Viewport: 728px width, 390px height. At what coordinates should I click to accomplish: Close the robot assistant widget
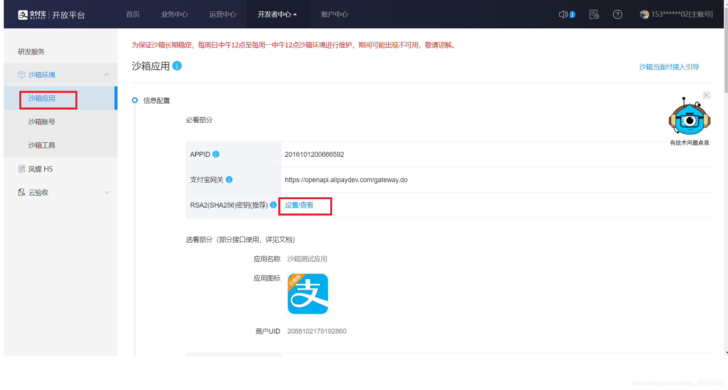[x=706, y=95]
